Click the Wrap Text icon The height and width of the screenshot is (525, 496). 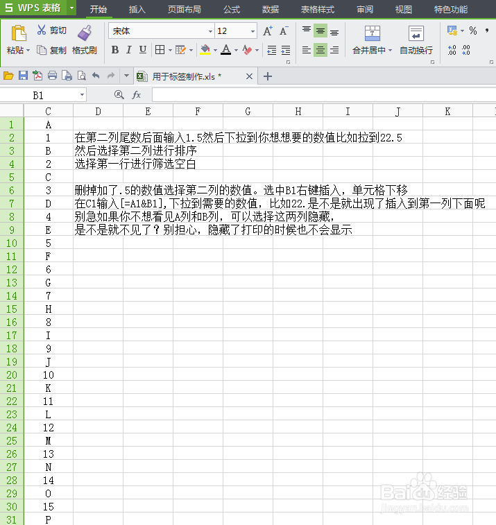tap(416, 33)
